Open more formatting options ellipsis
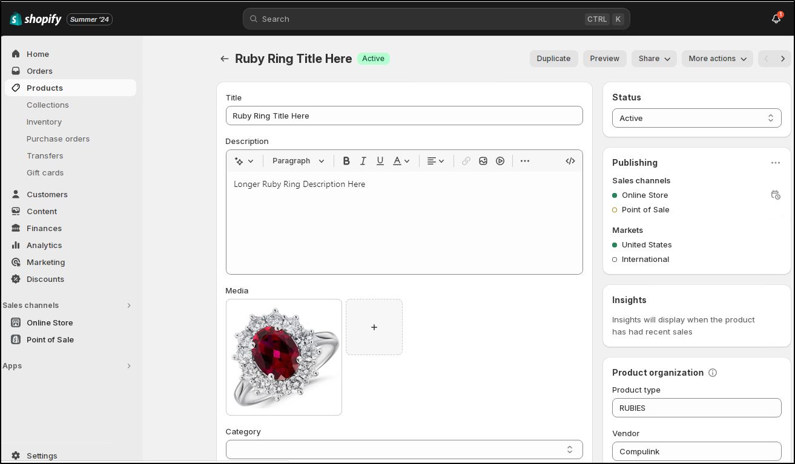 pyautogui.click(x=525, y=161)
